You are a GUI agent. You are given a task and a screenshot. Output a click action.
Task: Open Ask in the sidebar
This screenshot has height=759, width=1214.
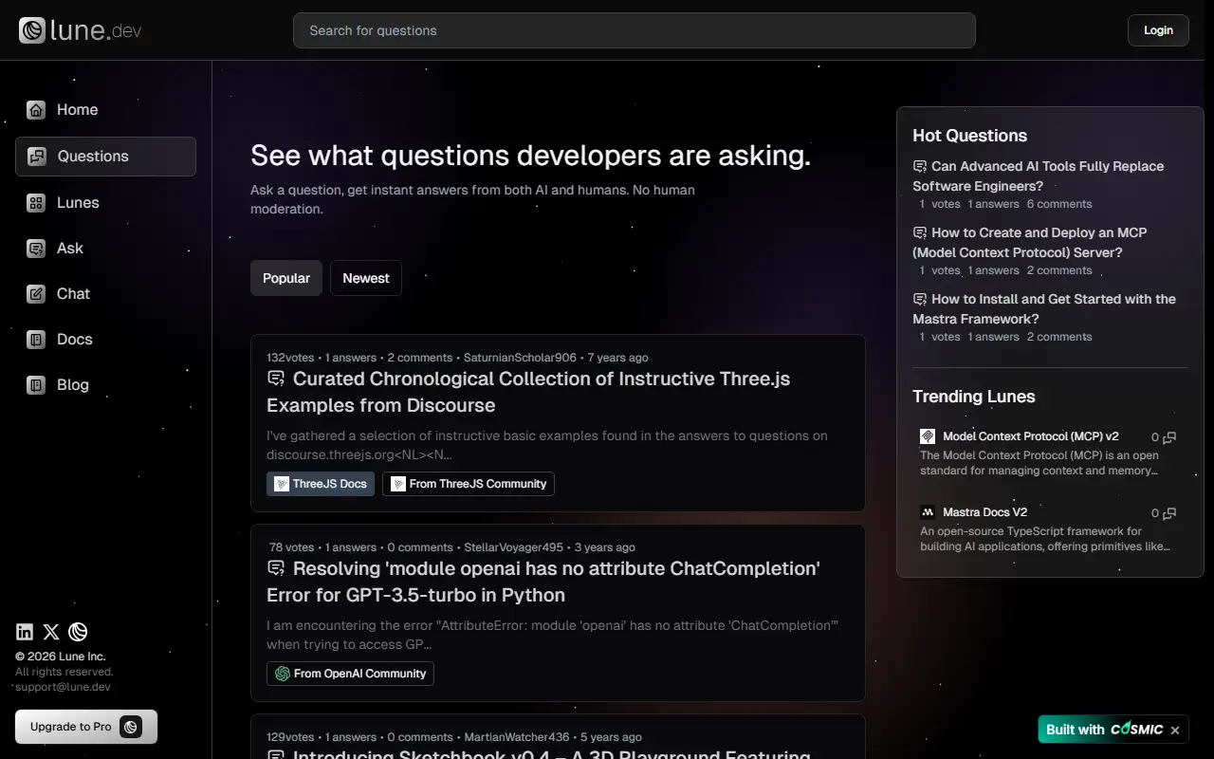[x=105, y=249]
